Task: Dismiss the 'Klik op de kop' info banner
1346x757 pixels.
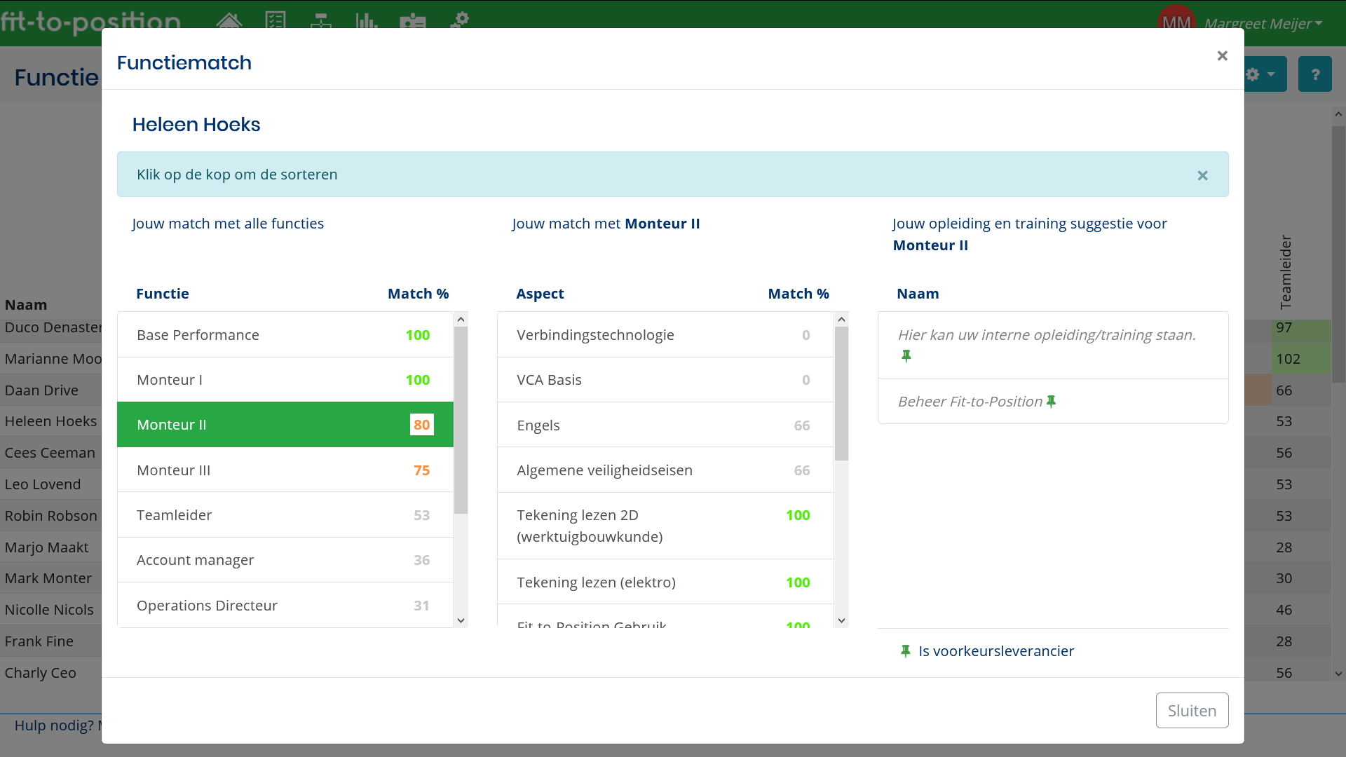Action: point(1202,175)
